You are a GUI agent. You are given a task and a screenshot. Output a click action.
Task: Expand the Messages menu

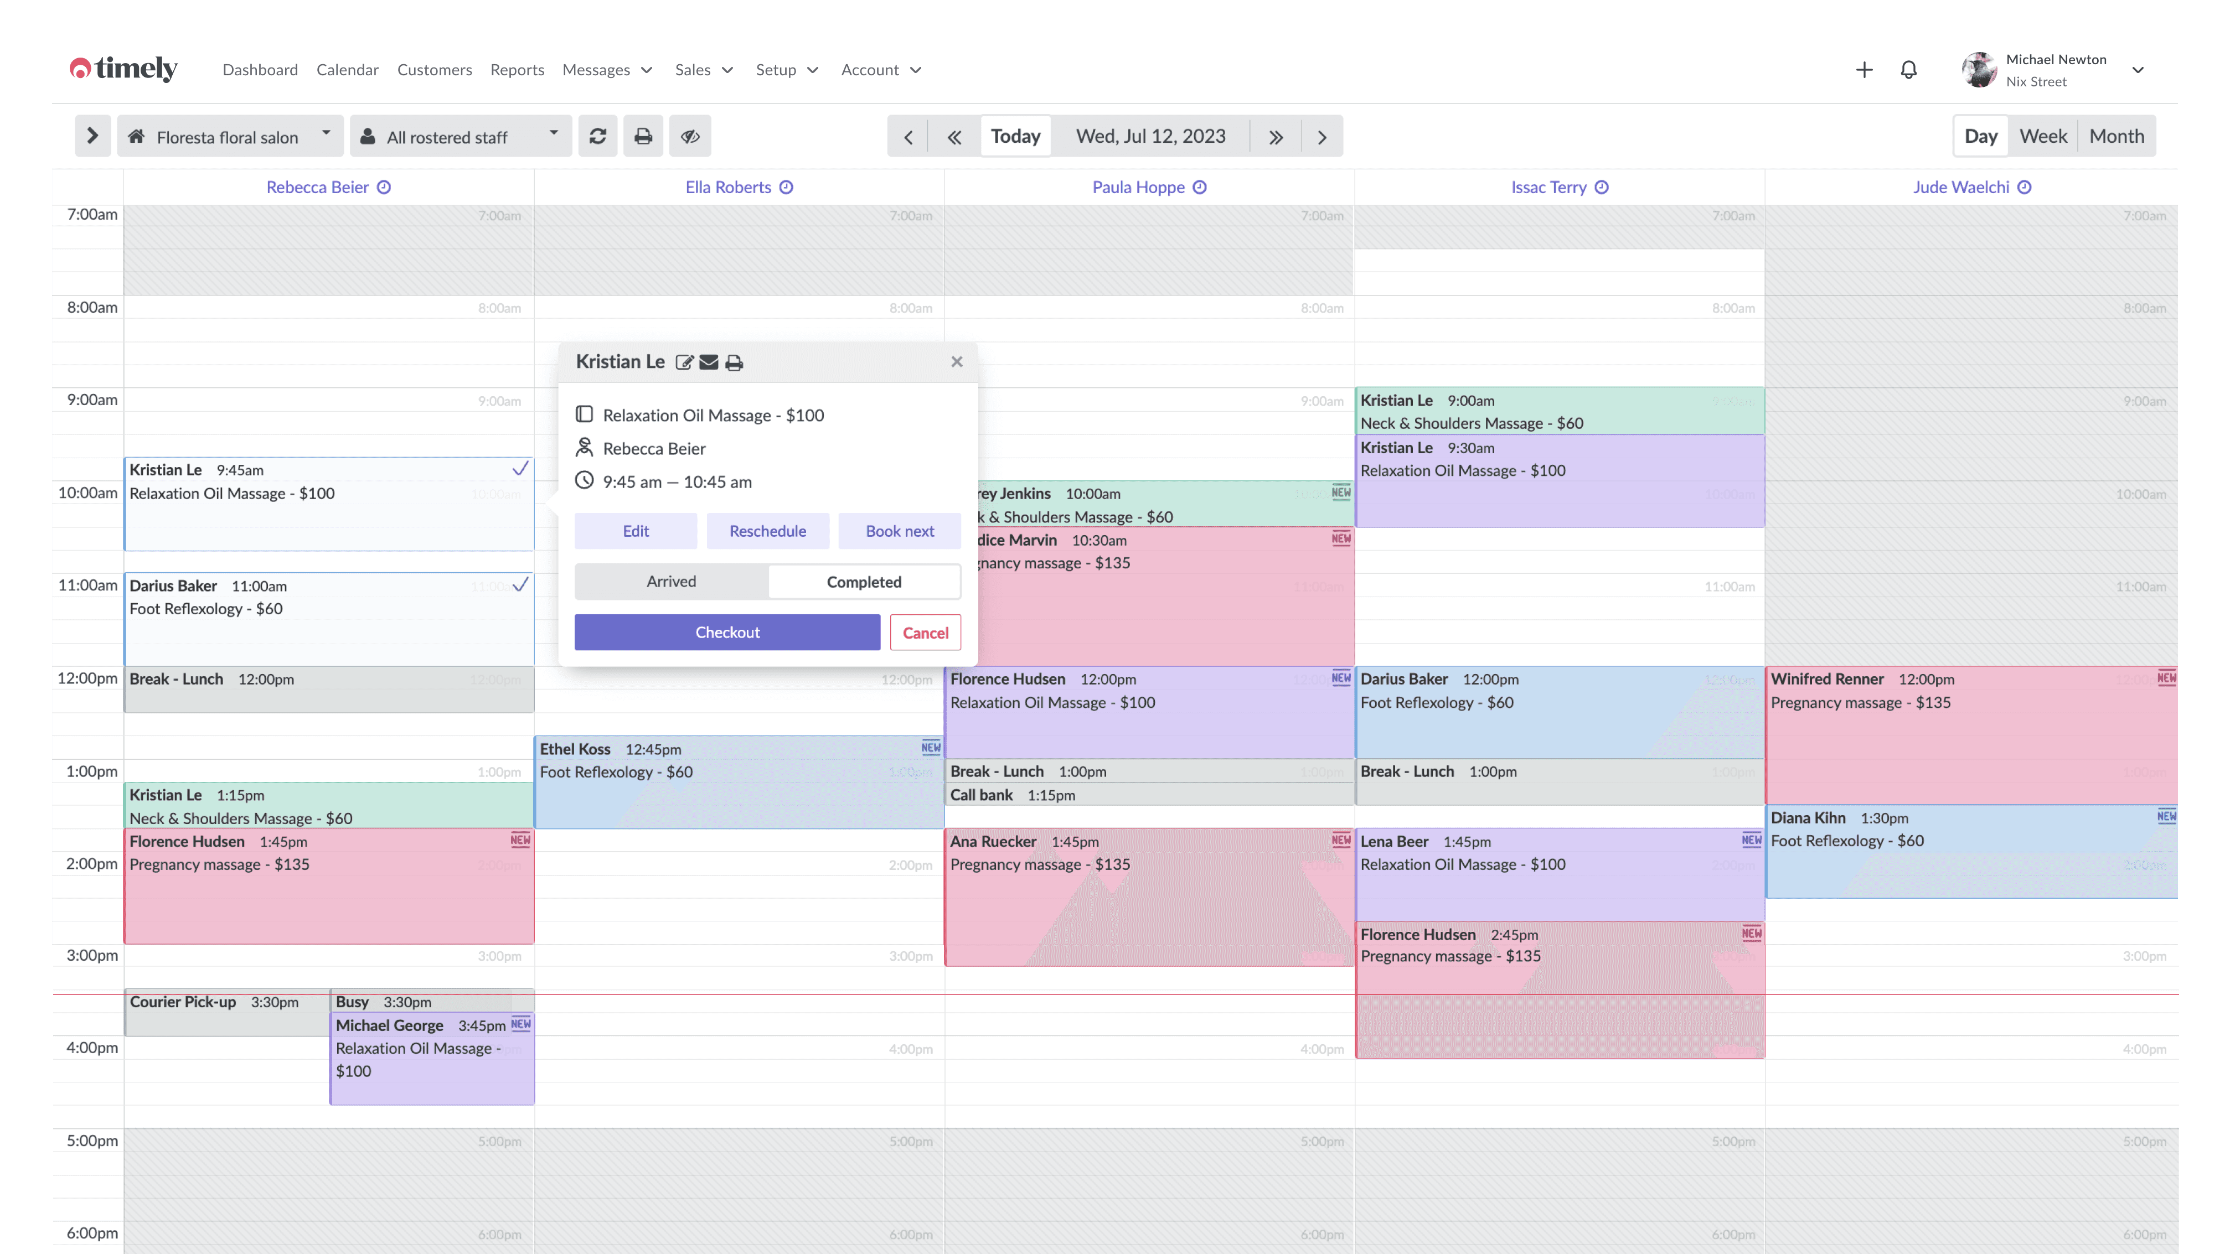click(608, 70)
